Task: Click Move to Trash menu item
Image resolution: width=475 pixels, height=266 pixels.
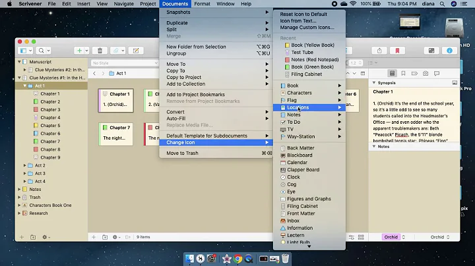Action: 216,153
